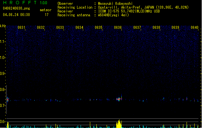Image resolution: width=202 pixels, height=128 pixels.
Task: Click the 0637 time marker
Action: click(x=137, y=28)
